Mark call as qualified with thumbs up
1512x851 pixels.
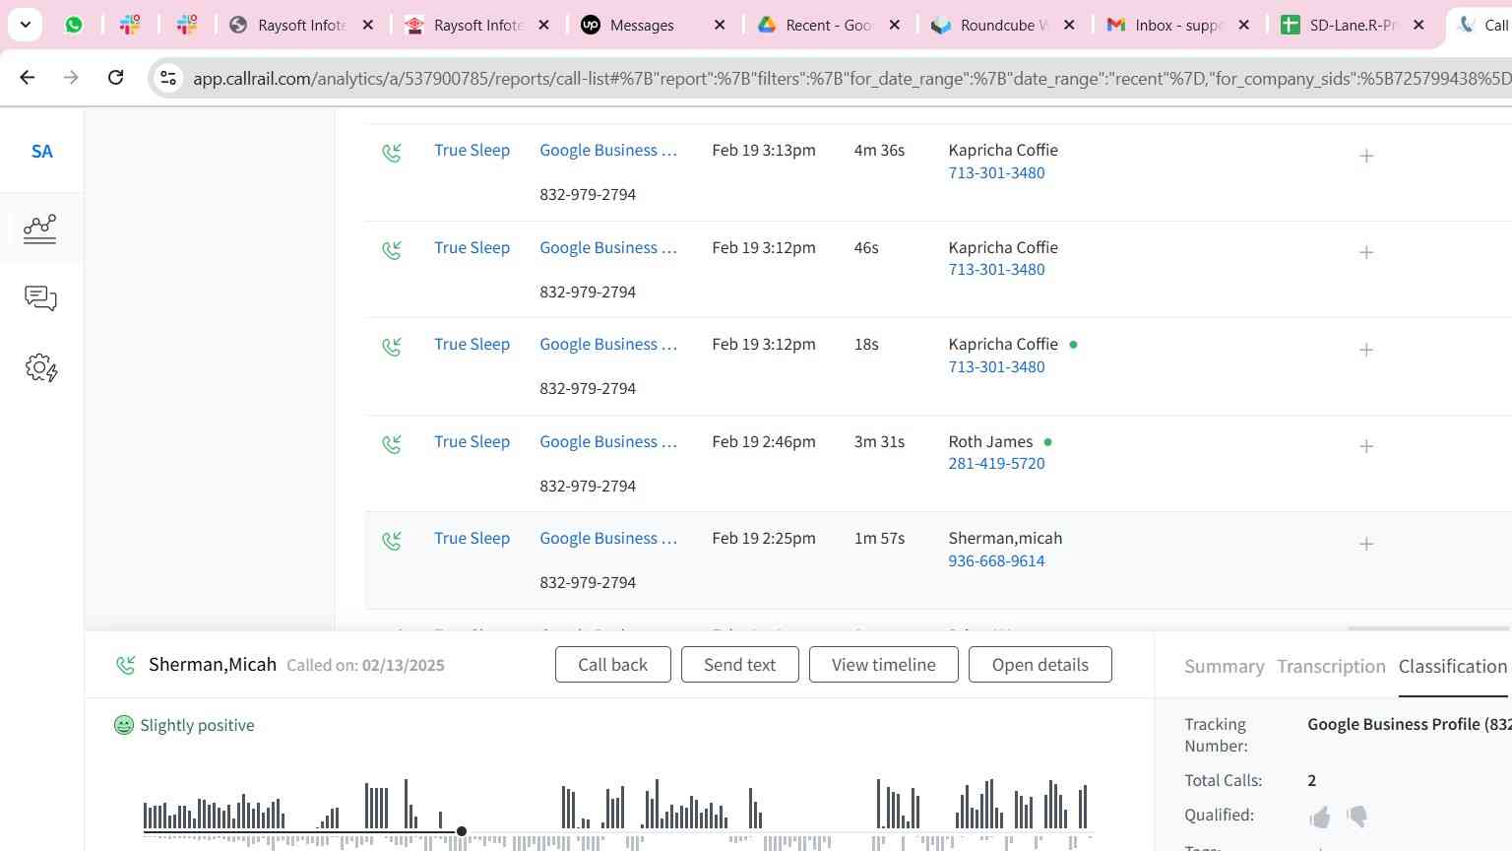(1320, 817)
